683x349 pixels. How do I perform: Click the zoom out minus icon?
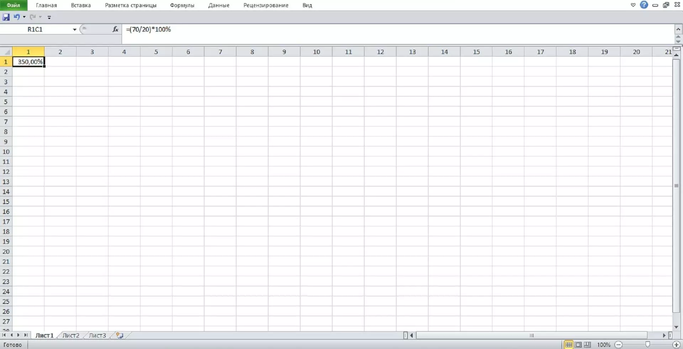pos(619,345)
